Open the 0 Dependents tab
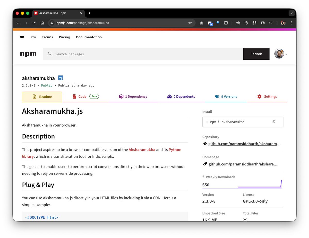The image size is (309, 238). point(181,96)
